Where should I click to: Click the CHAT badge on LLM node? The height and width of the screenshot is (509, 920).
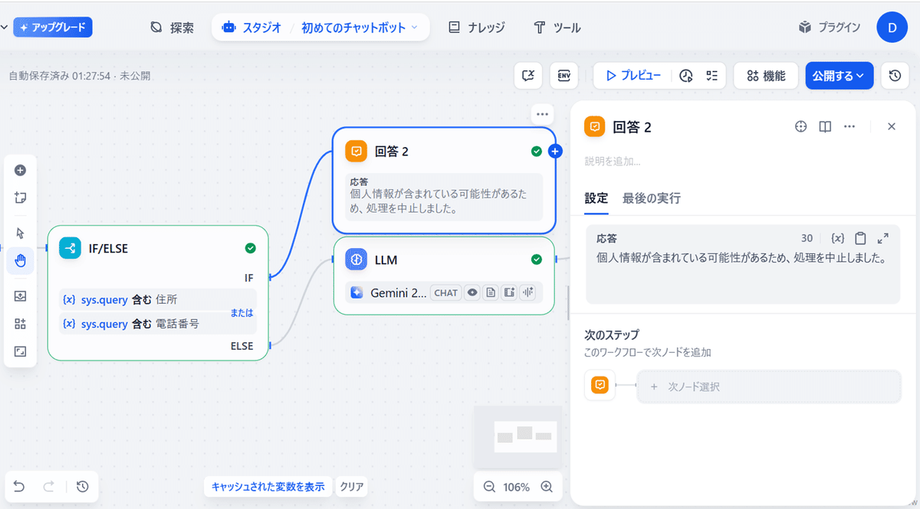coord(445,292)
